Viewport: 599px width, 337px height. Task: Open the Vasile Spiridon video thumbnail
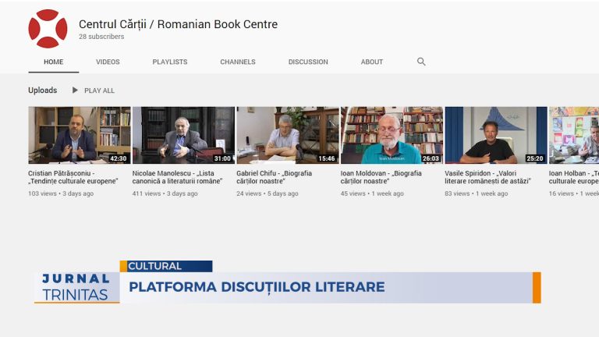pos(496,135)
